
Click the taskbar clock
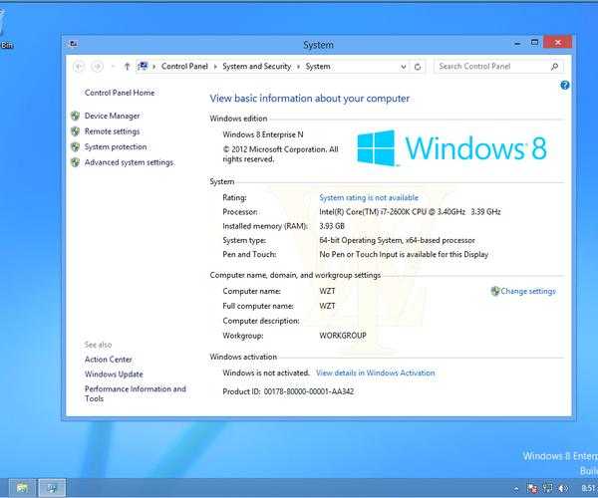pyautogui.click(x=589, y=488)
